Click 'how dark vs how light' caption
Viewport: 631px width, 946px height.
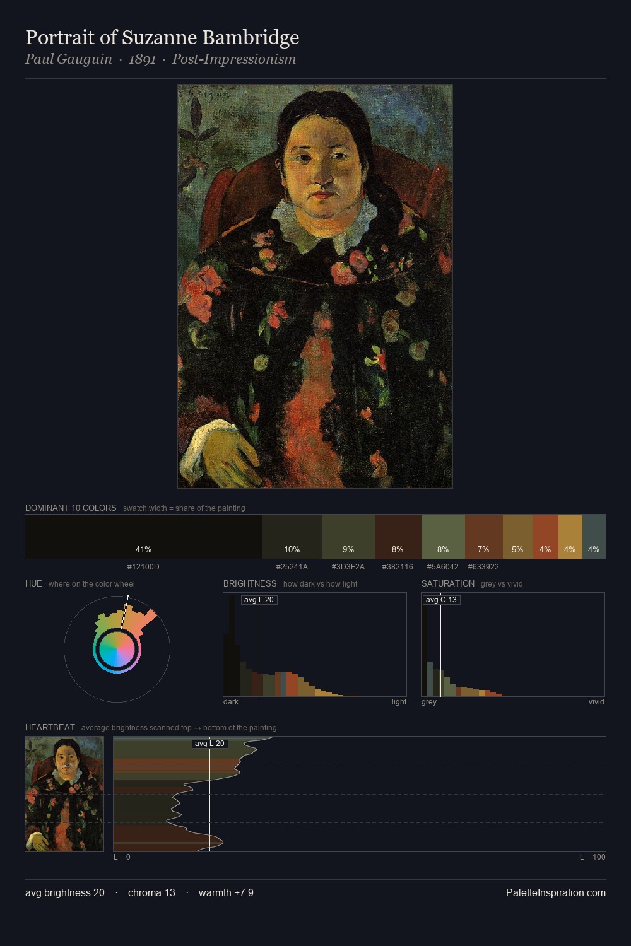click(320, 584)
